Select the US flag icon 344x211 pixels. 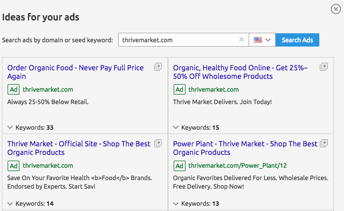[258, 40]
